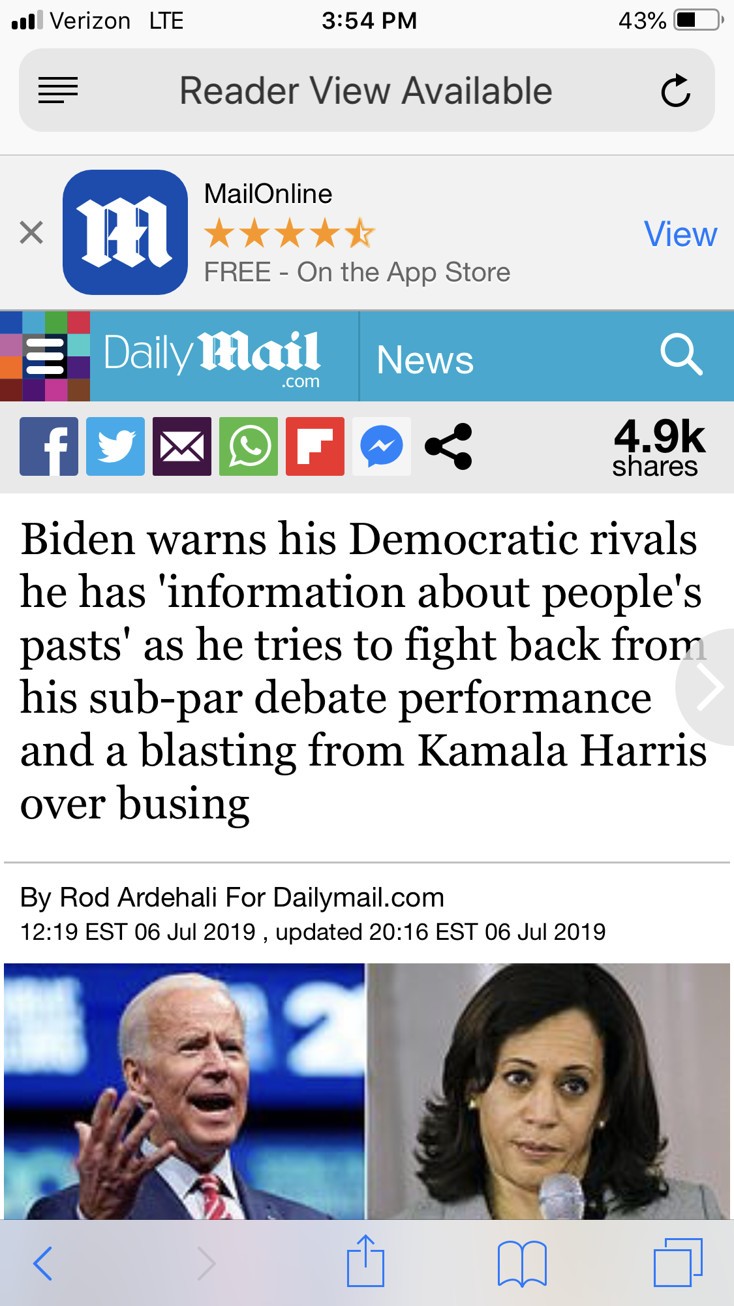Go to Daily Mail home logo
The width and height of the screenshot is (734, 1306).
(x=211, y=357)
